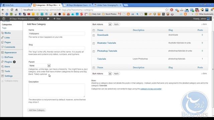
Task: Bookmark this page with the star icon
Action: click(x=167, y=10)
